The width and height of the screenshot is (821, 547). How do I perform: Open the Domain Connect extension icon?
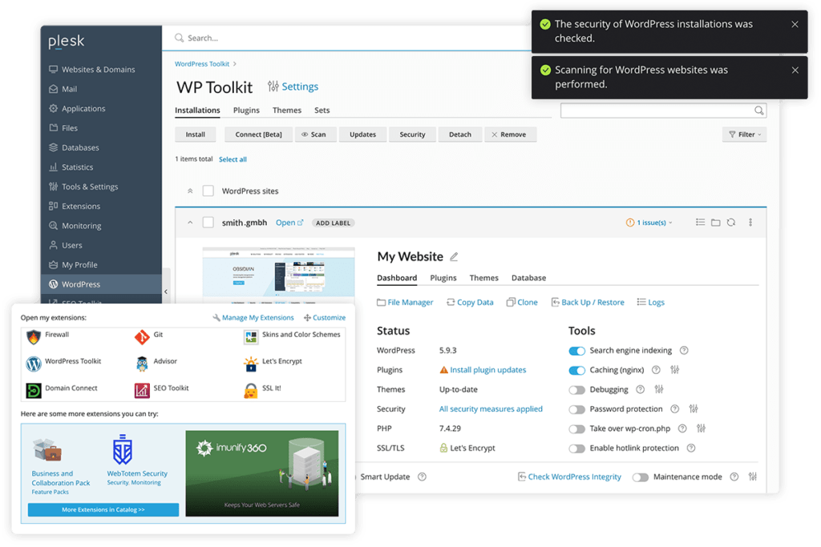pos(34,391)
